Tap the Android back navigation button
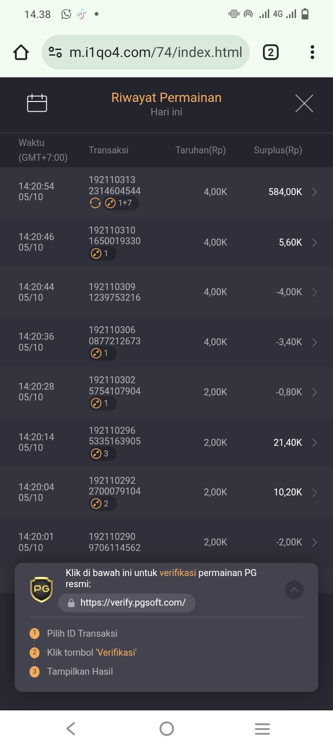 point(71,728)
